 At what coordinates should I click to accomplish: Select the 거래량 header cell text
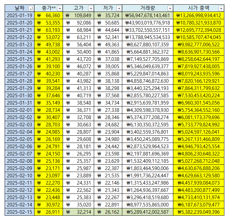point(147,8)
